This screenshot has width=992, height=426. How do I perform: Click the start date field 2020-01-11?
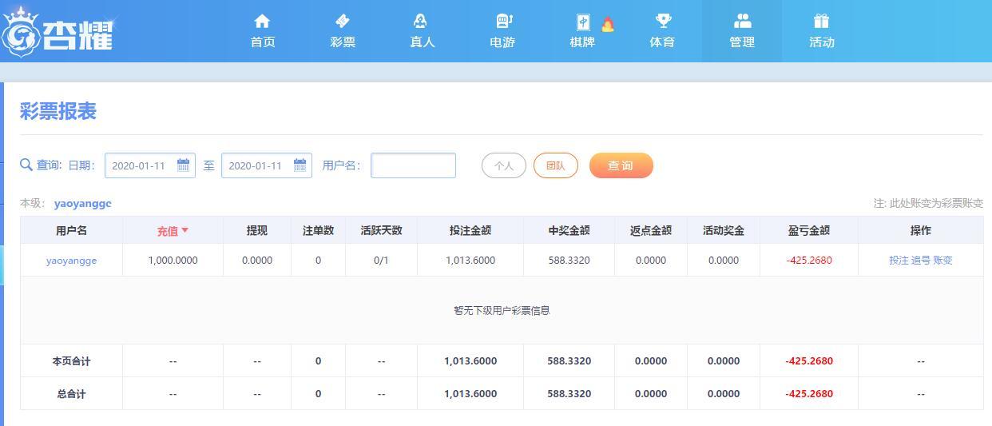click(150, 165)
